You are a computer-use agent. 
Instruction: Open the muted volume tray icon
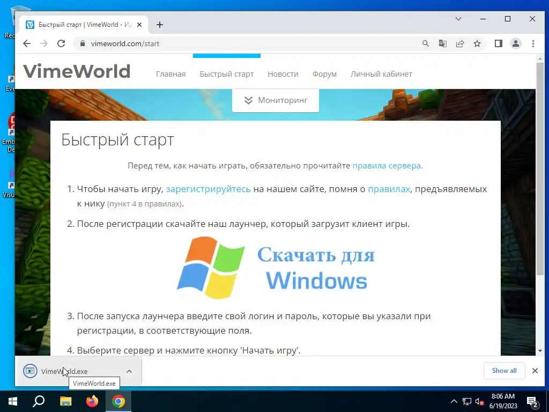[x=480, y=401]
